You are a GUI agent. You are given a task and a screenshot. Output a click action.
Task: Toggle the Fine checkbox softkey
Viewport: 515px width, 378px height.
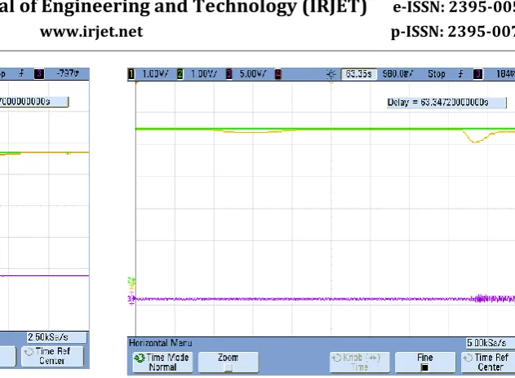[425, 363]
